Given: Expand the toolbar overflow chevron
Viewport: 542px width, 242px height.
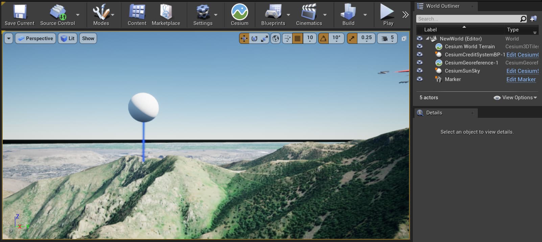Looking at the screenshot, I should point(405,15).
